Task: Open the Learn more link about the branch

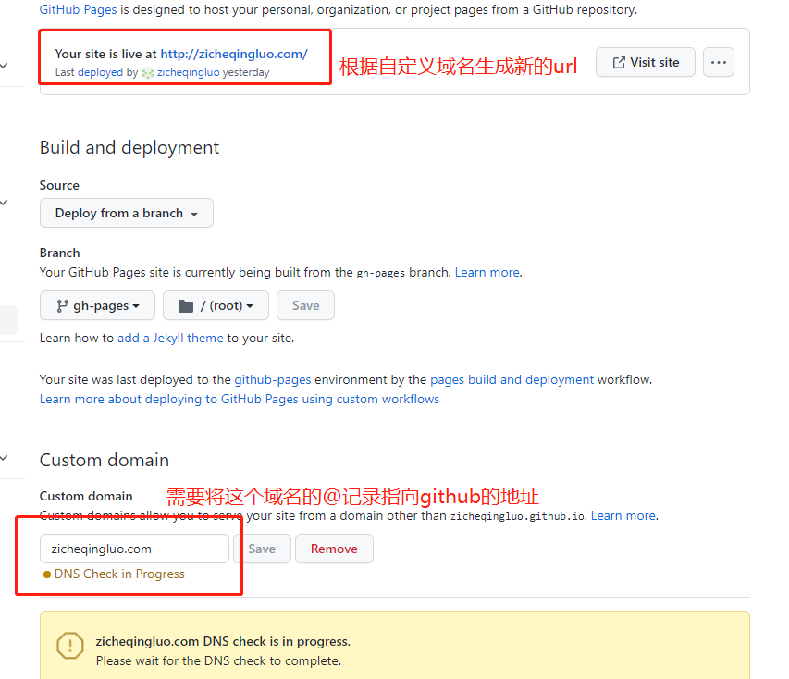Action: [x=487, y=272]
